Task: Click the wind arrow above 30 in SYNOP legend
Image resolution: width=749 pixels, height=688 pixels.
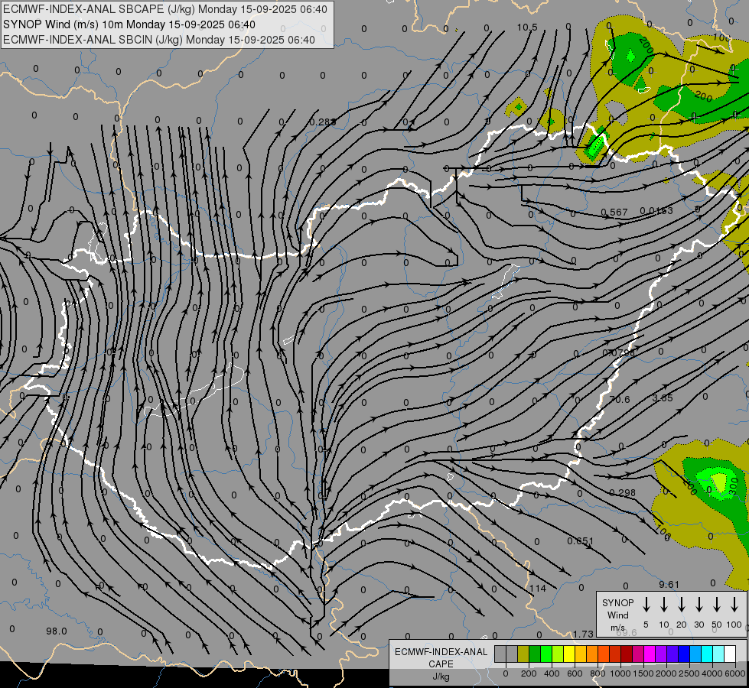Action: point(699,605)
